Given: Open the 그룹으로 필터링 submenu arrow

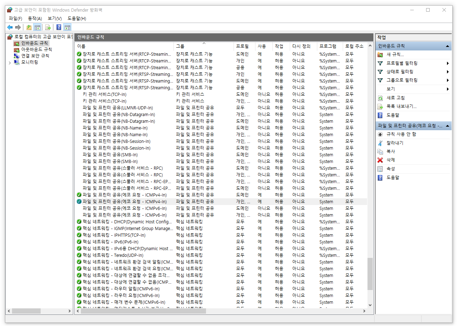Looking at the screenshot, I should pos(448,80).
